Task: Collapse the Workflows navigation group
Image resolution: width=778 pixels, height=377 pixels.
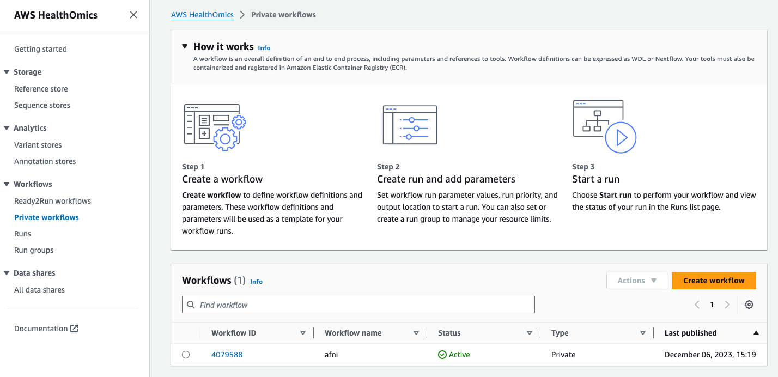Action: (7, 184)
